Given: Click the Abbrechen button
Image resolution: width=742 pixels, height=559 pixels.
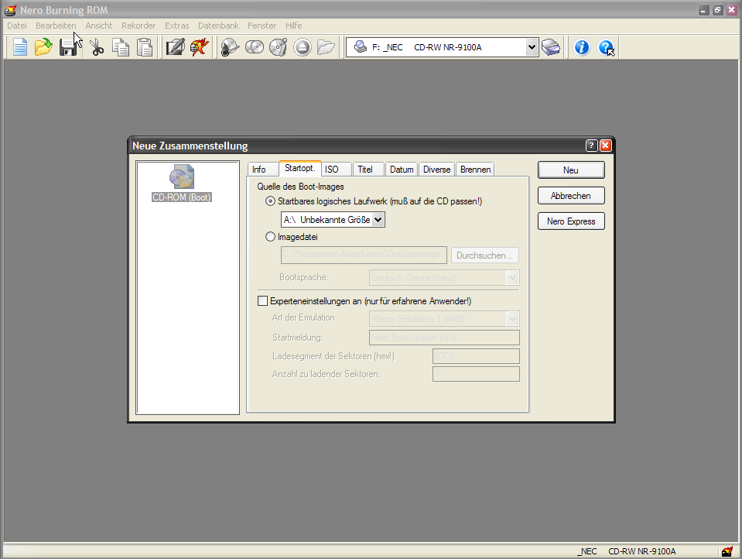Looking at the screenshot, I should point(571,196).
